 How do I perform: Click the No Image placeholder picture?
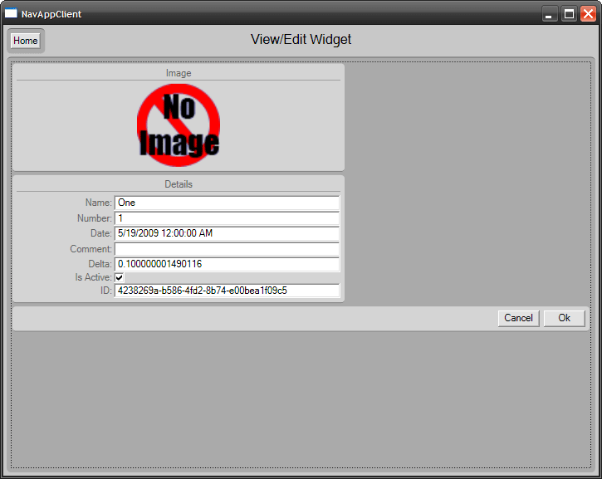(x=179, y=125)
